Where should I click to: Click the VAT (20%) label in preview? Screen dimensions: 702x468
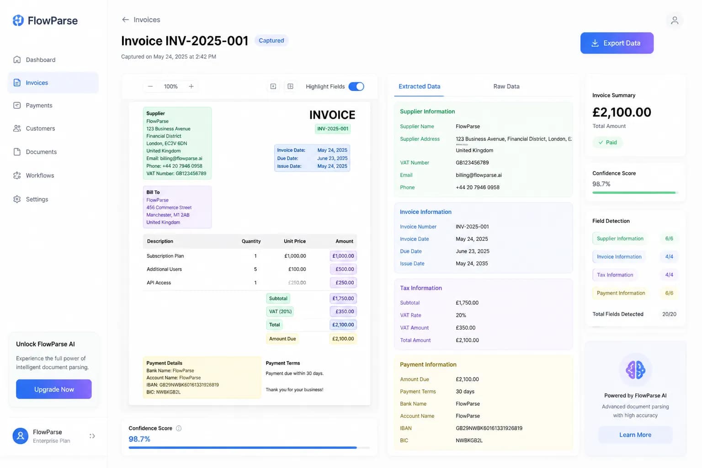[x=280, y=312]
